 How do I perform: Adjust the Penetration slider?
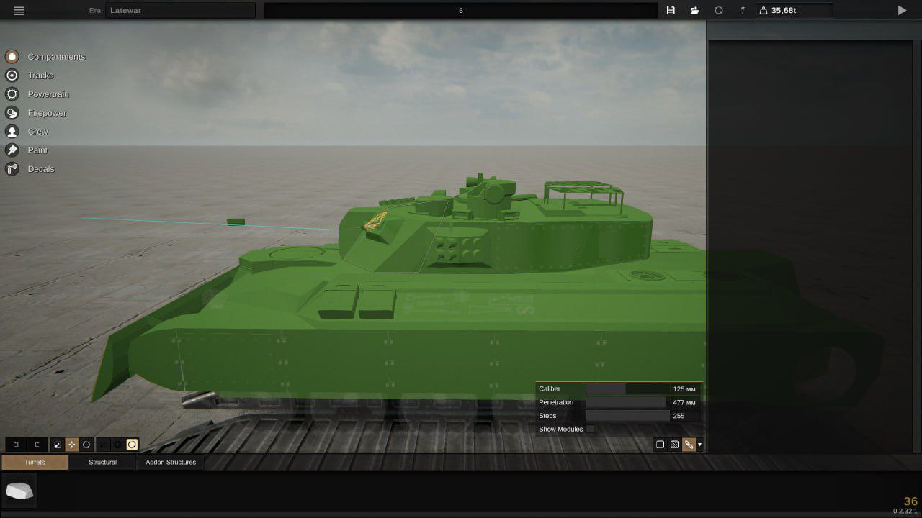pos(627,402)
